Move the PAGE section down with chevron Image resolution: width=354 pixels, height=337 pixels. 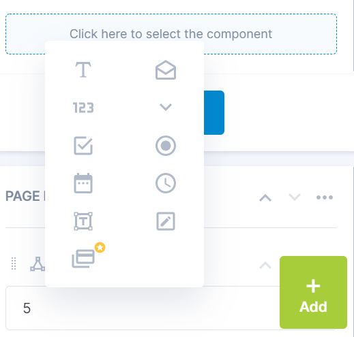[295, 197]
